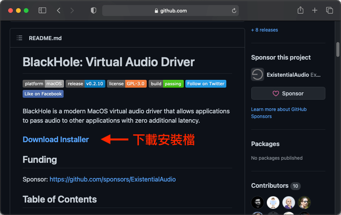Focus the github.com address field

(170, 11)
